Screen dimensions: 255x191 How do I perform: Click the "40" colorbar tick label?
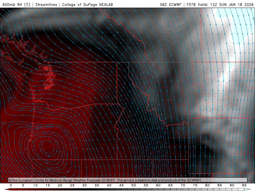pos(109,185)
